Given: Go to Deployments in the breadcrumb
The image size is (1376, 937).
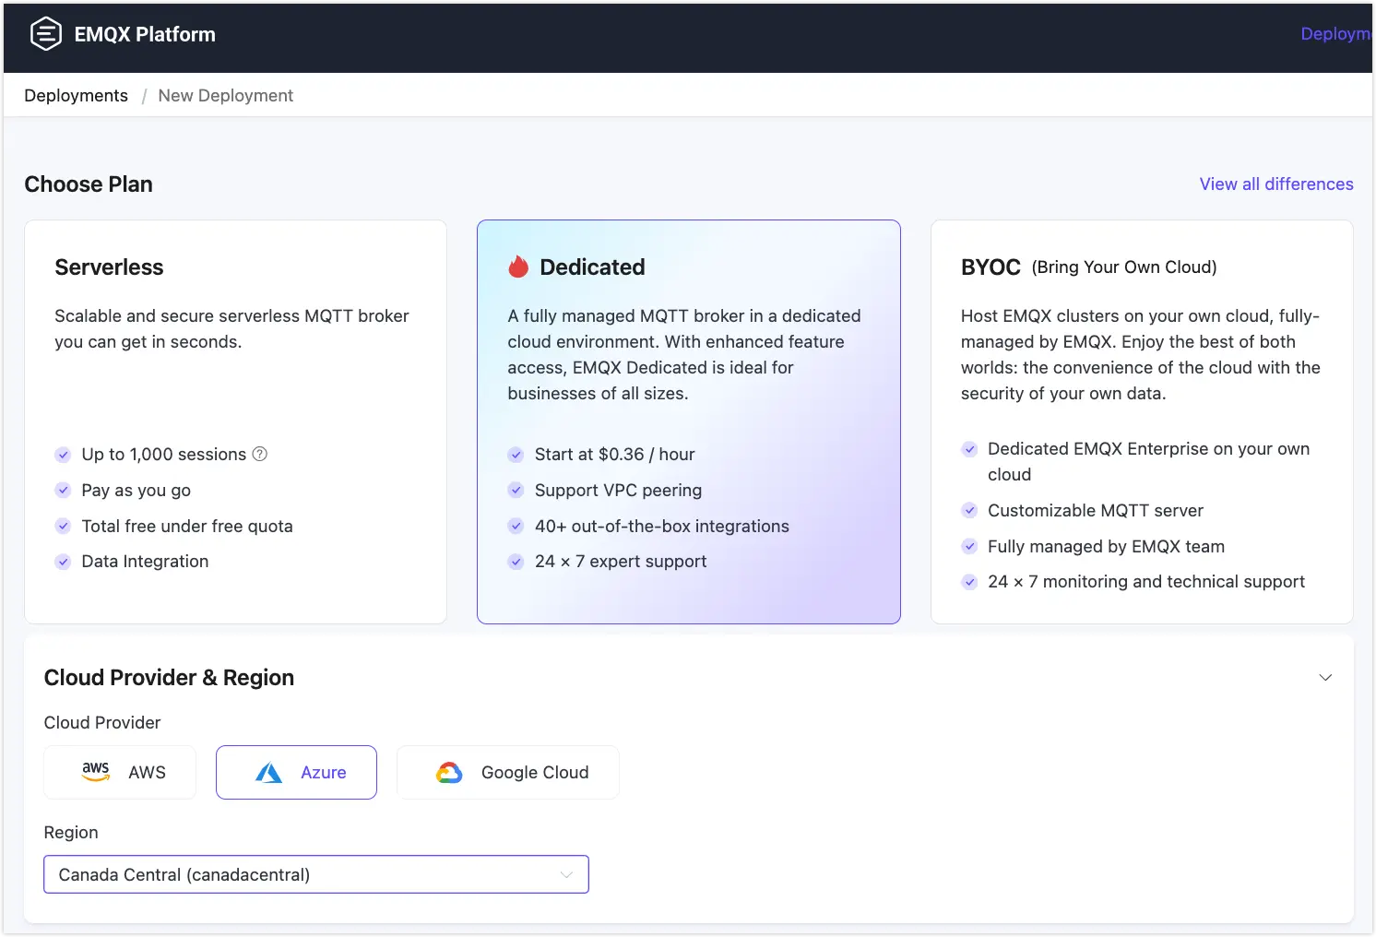Looking at the screenshot, I should point(76,96).
